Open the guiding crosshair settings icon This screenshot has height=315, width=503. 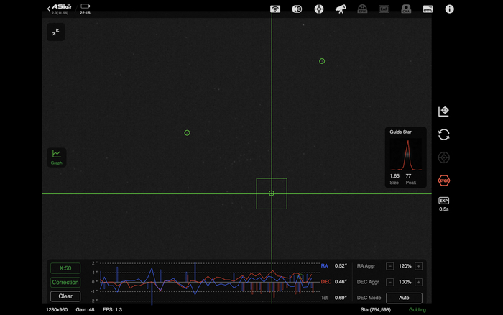click(319, 9)
